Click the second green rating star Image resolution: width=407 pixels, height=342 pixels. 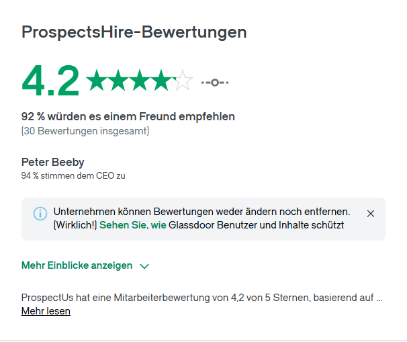[118, 80]
